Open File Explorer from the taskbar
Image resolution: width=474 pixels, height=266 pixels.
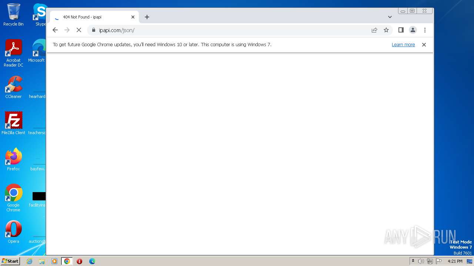(42, 261)
